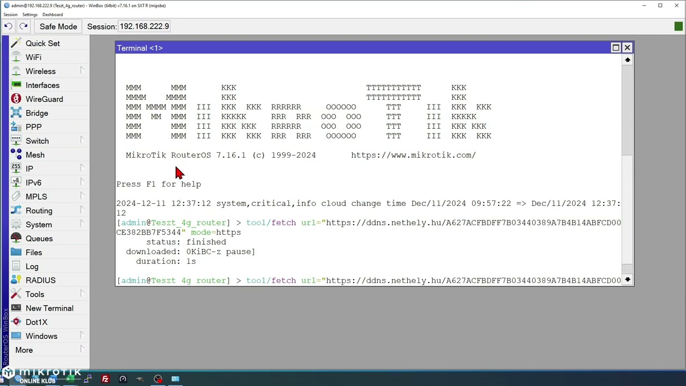Expand the Switch submenu arrow
686x386 pixels.
click(x=82, y=140)
